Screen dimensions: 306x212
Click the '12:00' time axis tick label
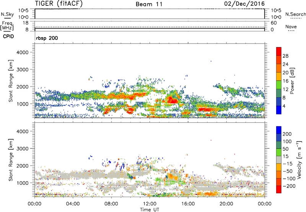click(x=150, y=204)
